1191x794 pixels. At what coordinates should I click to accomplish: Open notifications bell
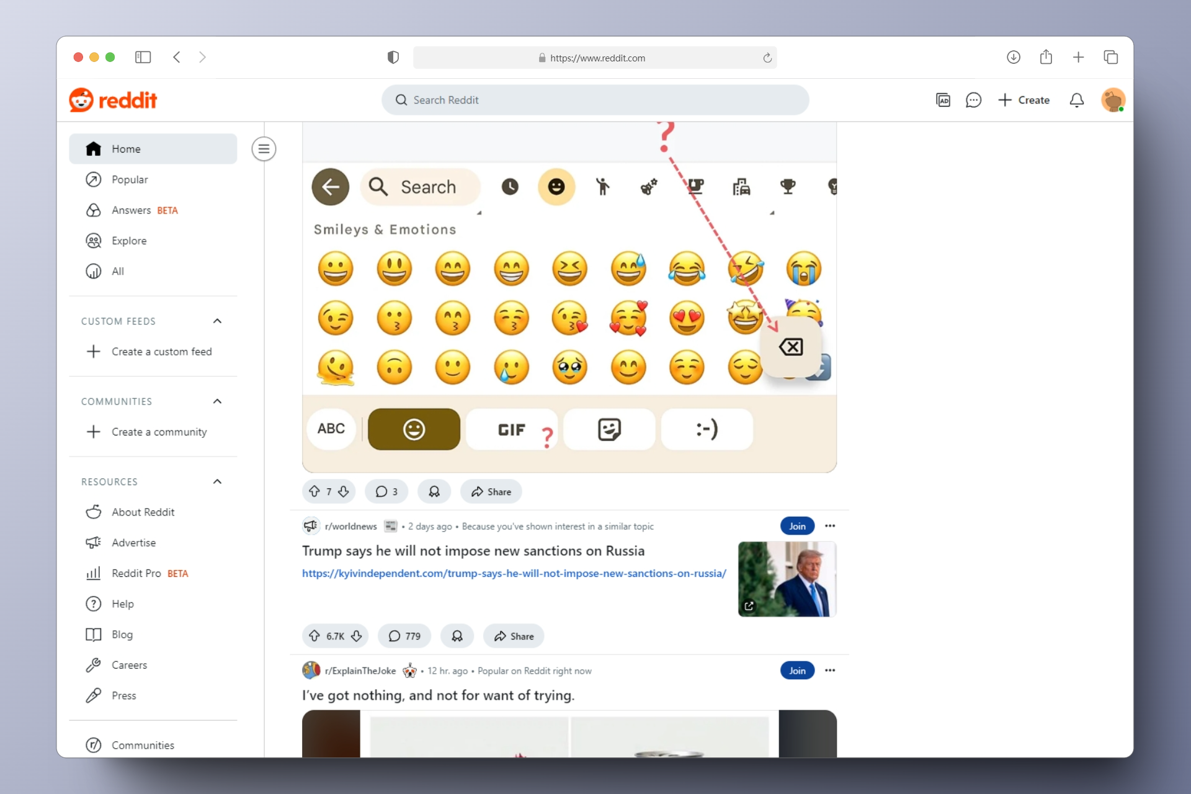coord(1077,100)
